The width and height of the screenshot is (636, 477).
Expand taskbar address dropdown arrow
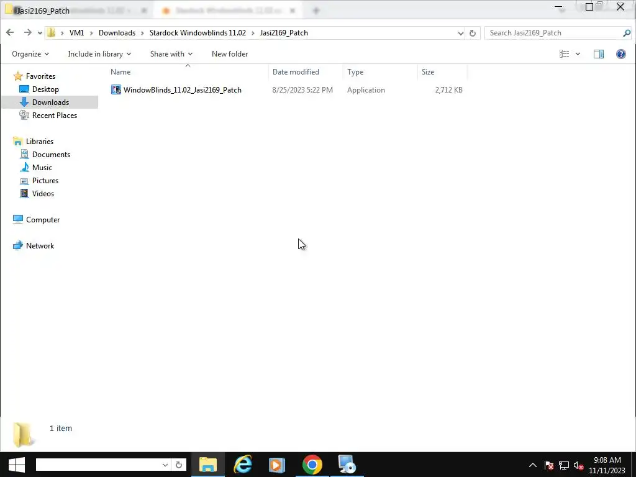tap(165, 465)
